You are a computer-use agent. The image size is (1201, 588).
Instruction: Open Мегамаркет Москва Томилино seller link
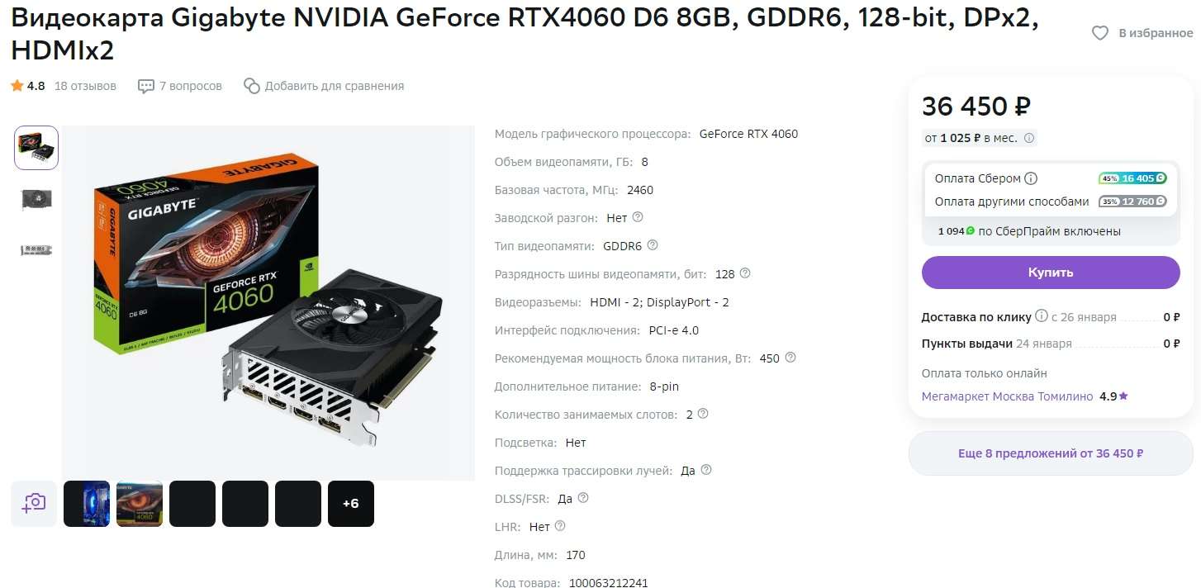(x=1007, y=396)
